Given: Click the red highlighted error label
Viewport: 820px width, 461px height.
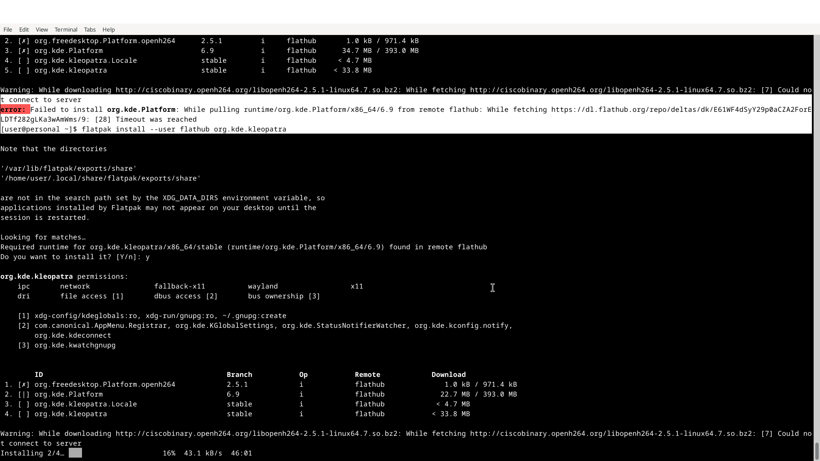Looking at the screenshot, I should click(15, 110).
